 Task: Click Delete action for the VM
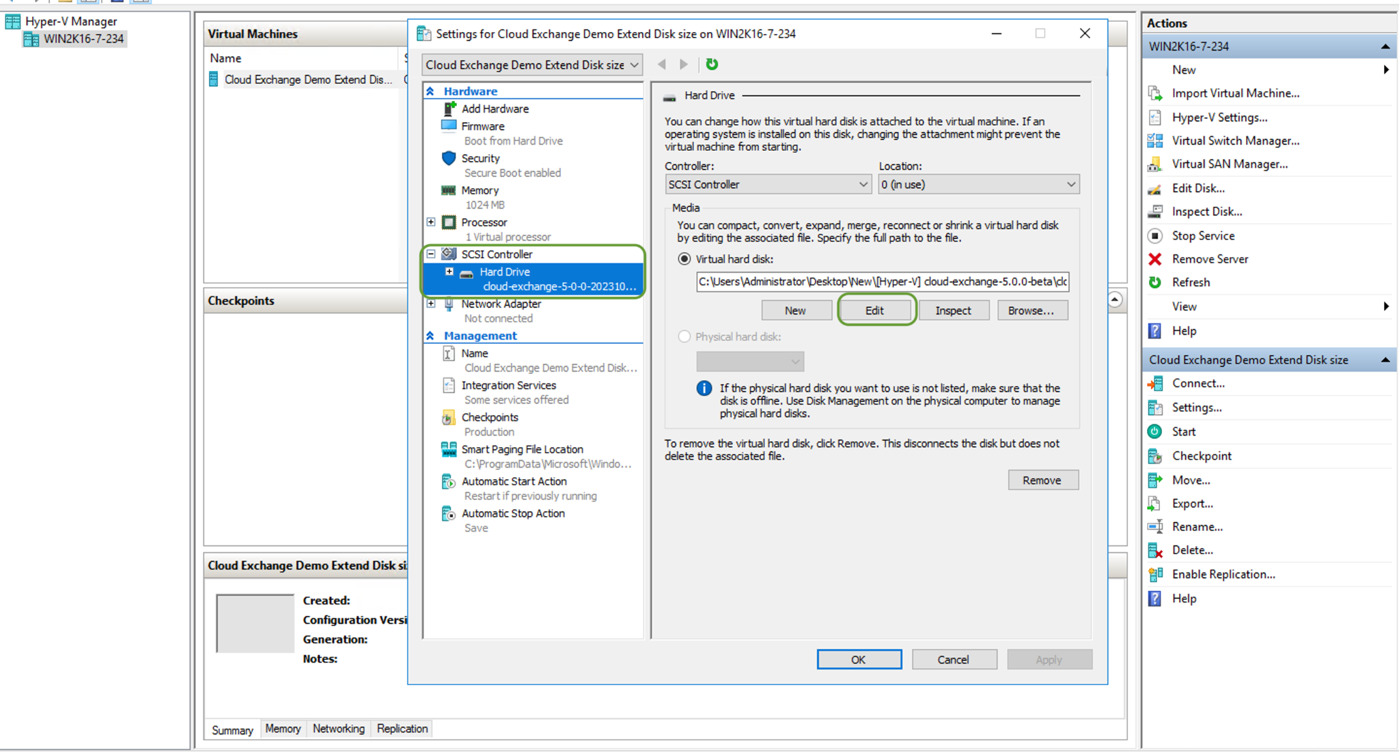[x=1192, y=550]
